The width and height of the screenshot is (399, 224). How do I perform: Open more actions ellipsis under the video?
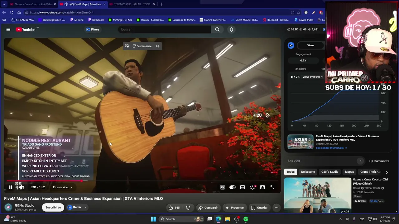pyautogui.click(x=276, y=208)
